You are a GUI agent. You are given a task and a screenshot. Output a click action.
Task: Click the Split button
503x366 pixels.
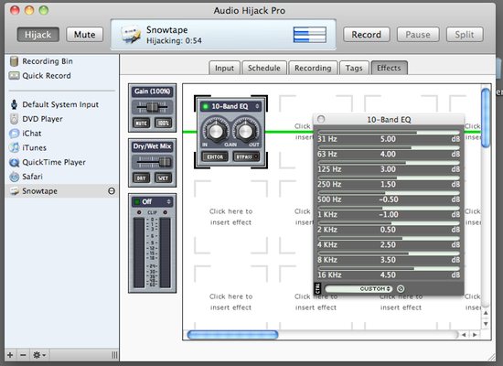[465, 35]
